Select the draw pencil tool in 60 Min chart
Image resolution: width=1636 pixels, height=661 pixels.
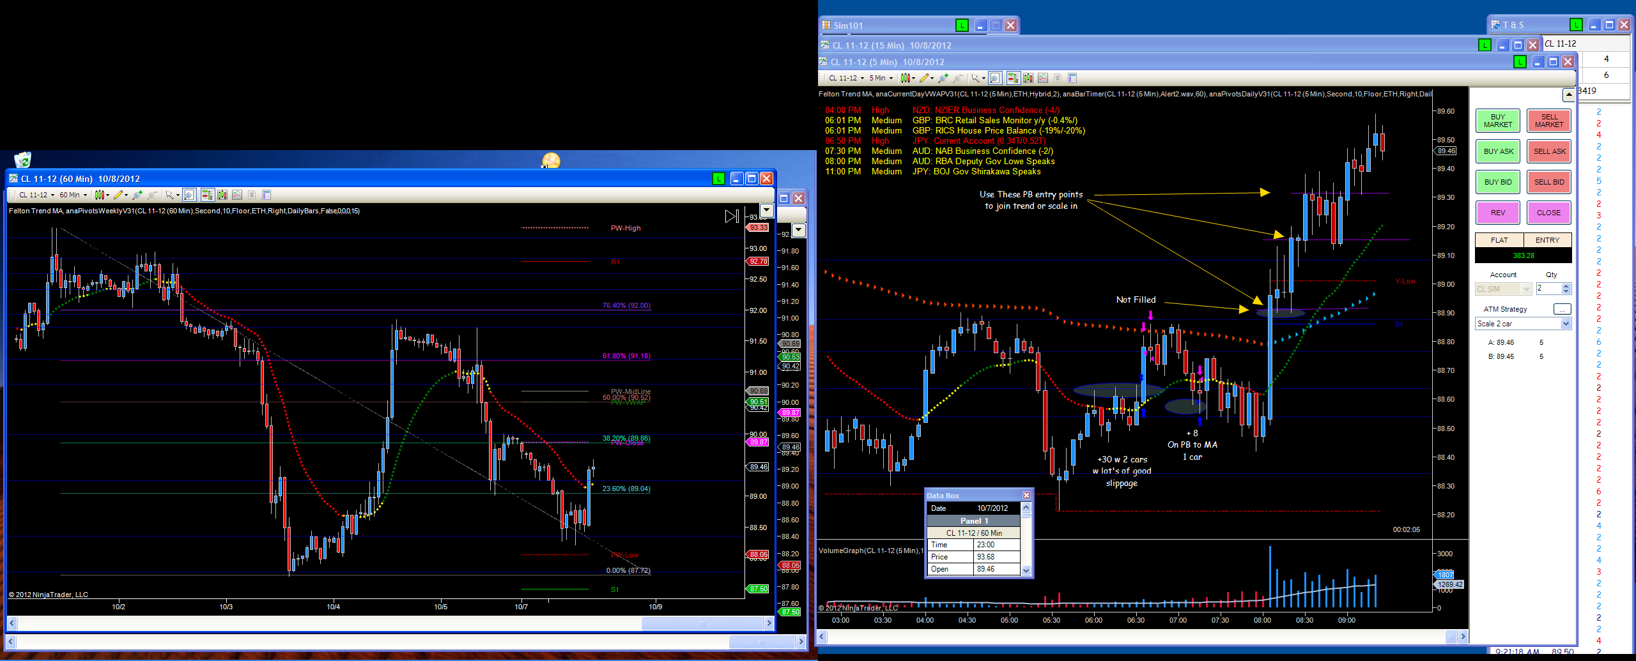(120, 195)
